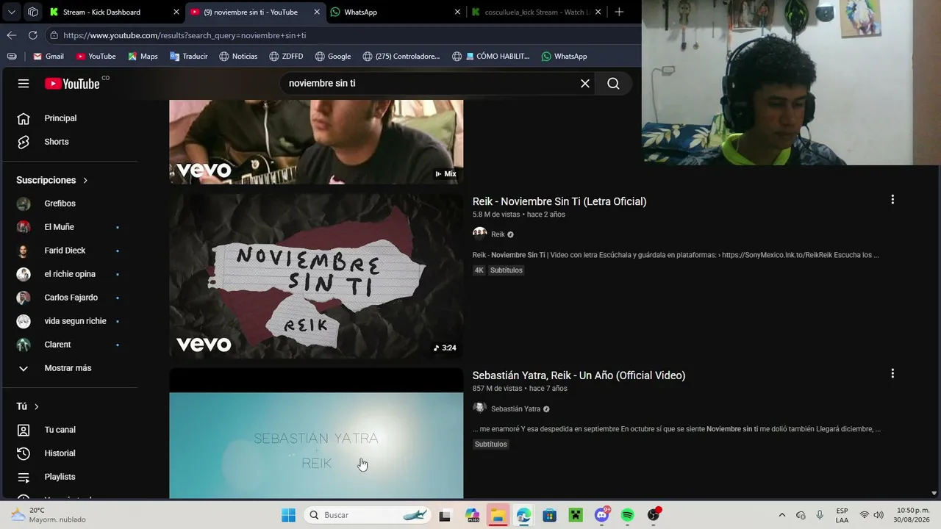The image size is (941, 529).
Task: Open Reik - Noviembre Sin Ti (Letra Oficial) title
Action: pyautogui.click(x=559, y=201)
